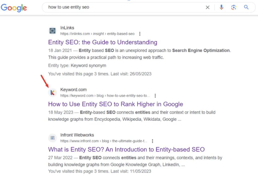
Task: Select the Keyword.com favicon
Action: (52, 92)
